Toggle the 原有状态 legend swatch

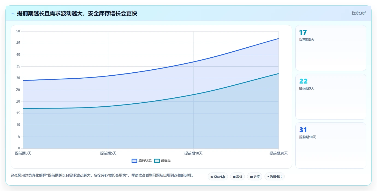click(134, 161)
